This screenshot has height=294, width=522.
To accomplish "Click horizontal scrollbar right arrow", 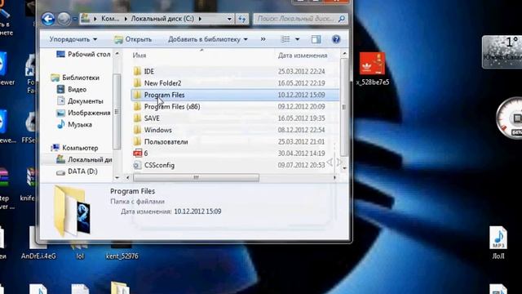I will pyautogui.click(x=334, y=178).
